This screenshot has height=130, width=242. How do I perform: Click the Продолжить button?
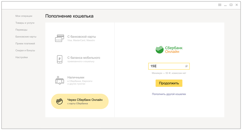tap(169, 83)
